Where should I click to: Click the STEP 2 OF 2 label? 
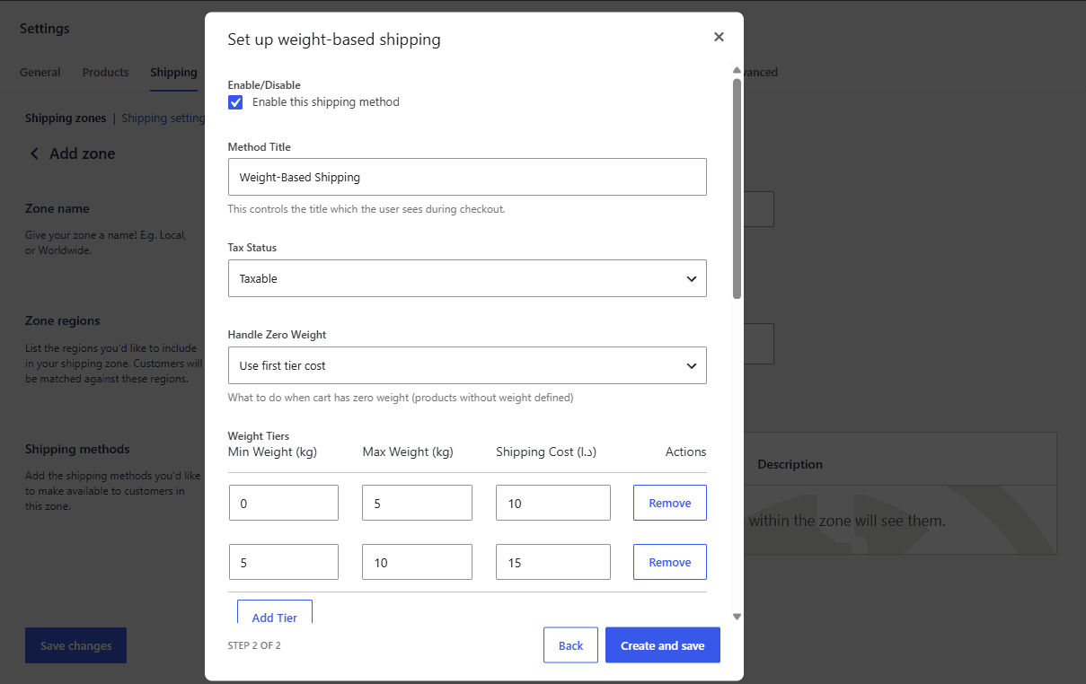tap(254, 645)
